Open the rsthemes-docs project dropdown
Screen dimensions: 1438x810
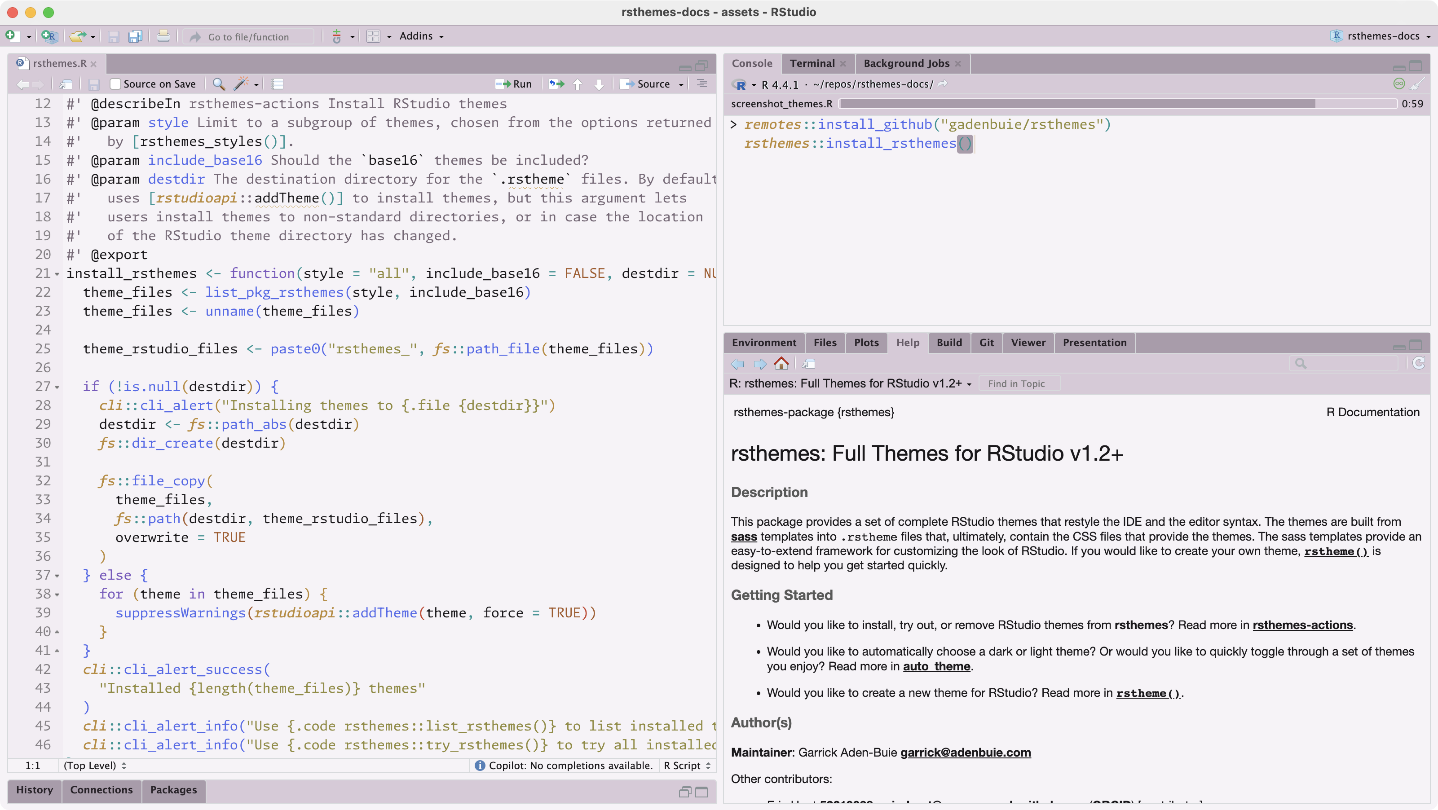click(1382, 36)
